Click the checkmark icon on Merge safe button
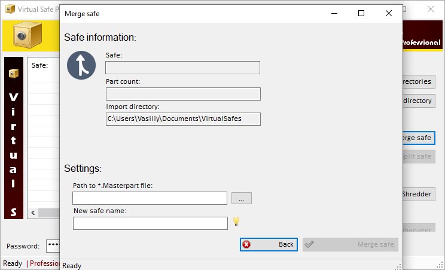Screen dimensions: 445x270 (x=309, y=244)
